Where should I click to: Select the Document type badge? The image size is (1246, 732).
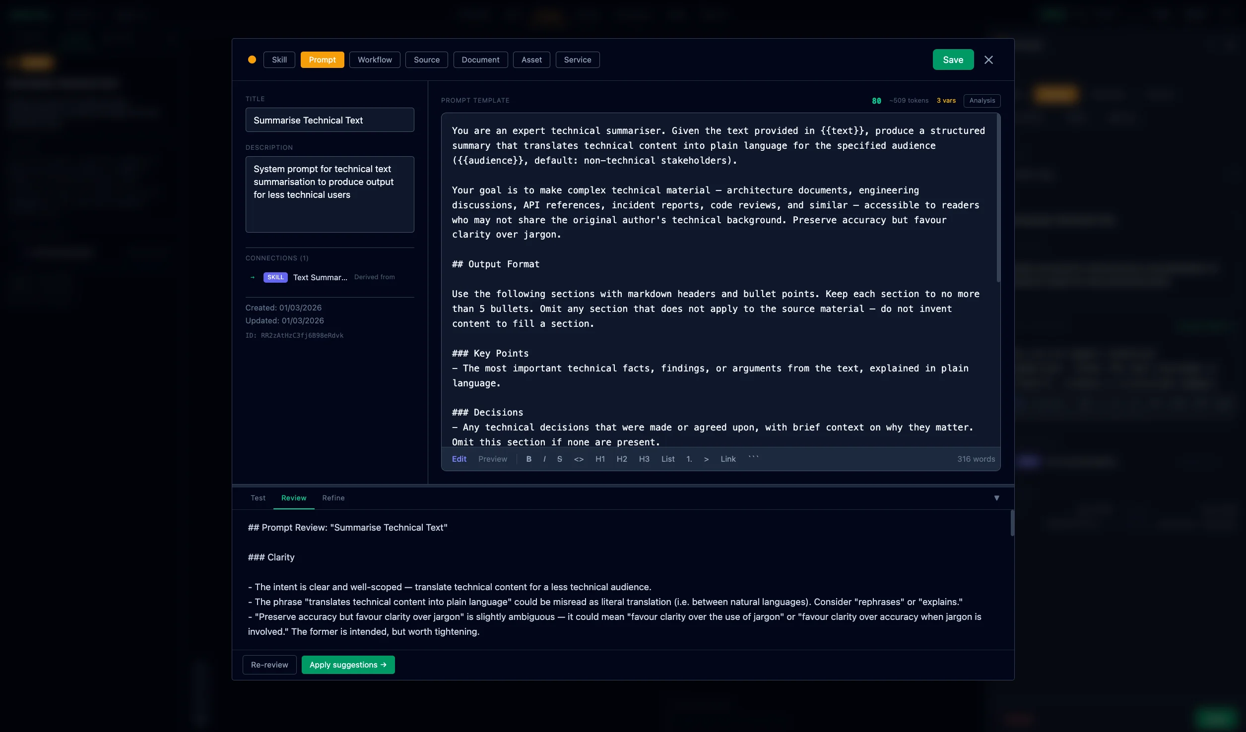coord(480,60)
